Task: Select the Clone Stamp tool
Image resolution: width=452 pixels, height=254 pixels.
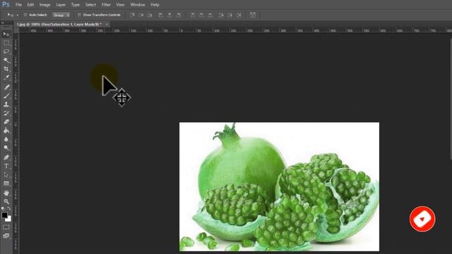Action: tap(6, 104)
